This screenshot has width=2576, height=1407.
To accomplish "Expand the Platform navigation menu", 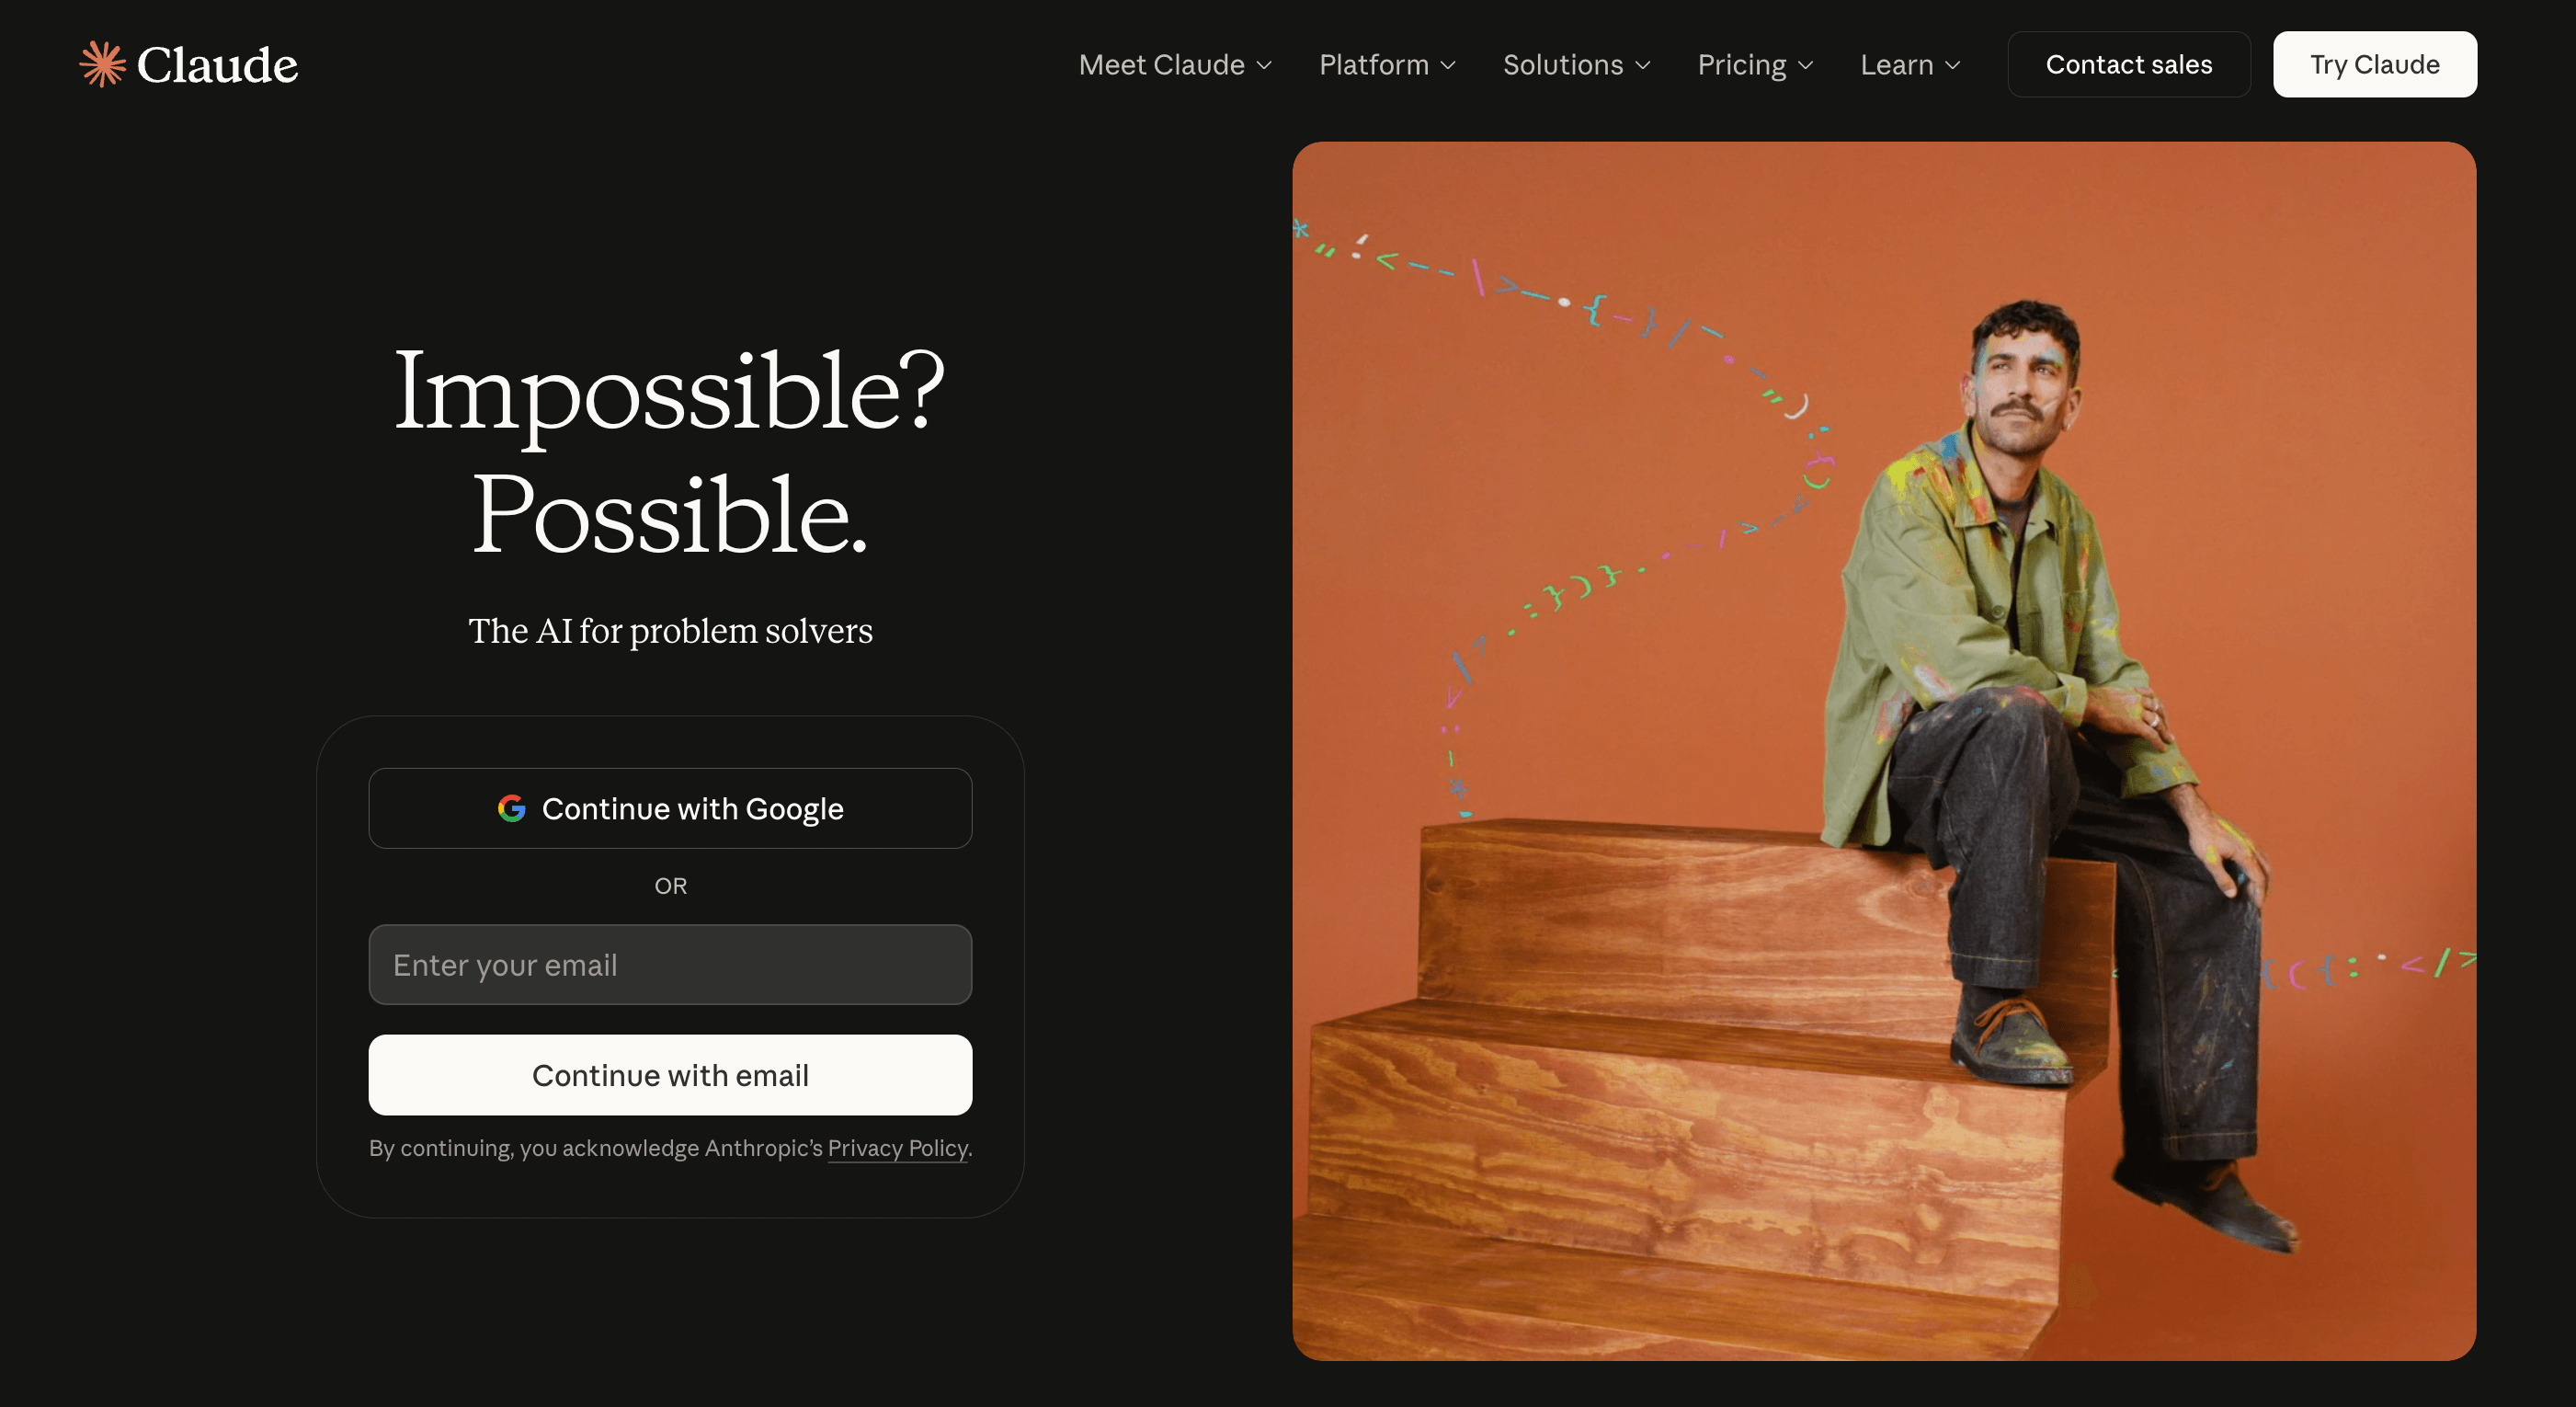I will [1387, 65].
